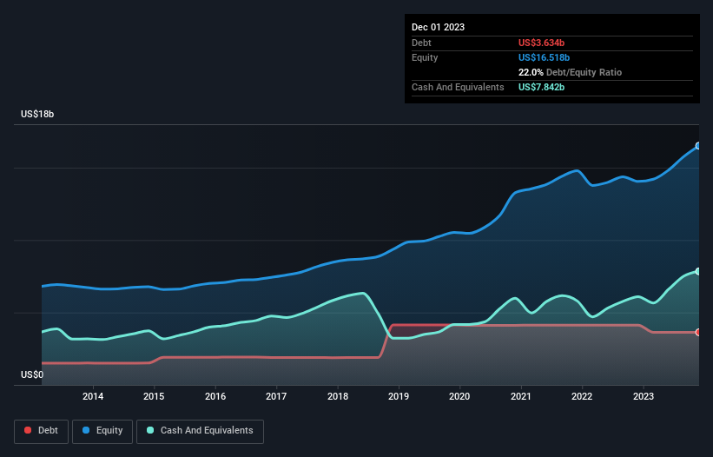
Task: Click the Debt label in tooltip
Action: click(421, 43)
